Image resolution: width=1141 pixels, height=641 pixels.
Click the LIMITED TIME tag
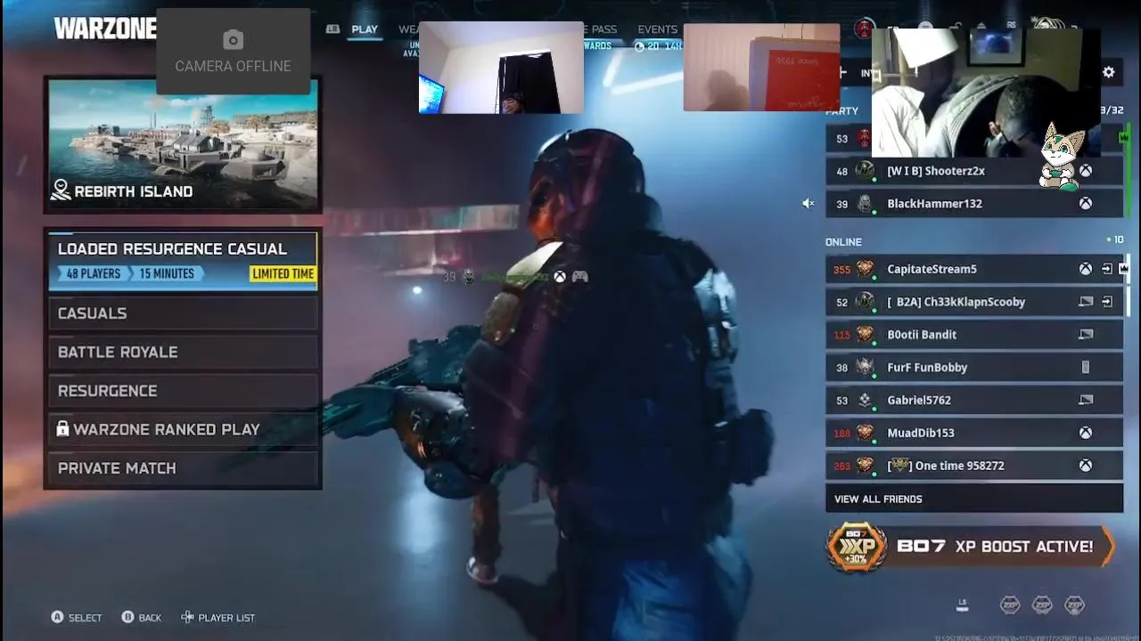(283, 273)
